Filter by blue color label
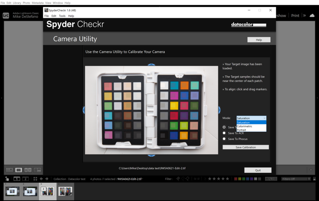Image resolution: width=319 pixels, height=201 pixels. tap(248, 179)
